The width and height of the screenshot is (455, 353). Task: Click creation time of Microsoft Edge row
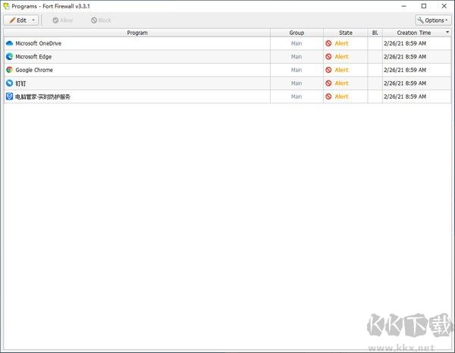[405, 57]
